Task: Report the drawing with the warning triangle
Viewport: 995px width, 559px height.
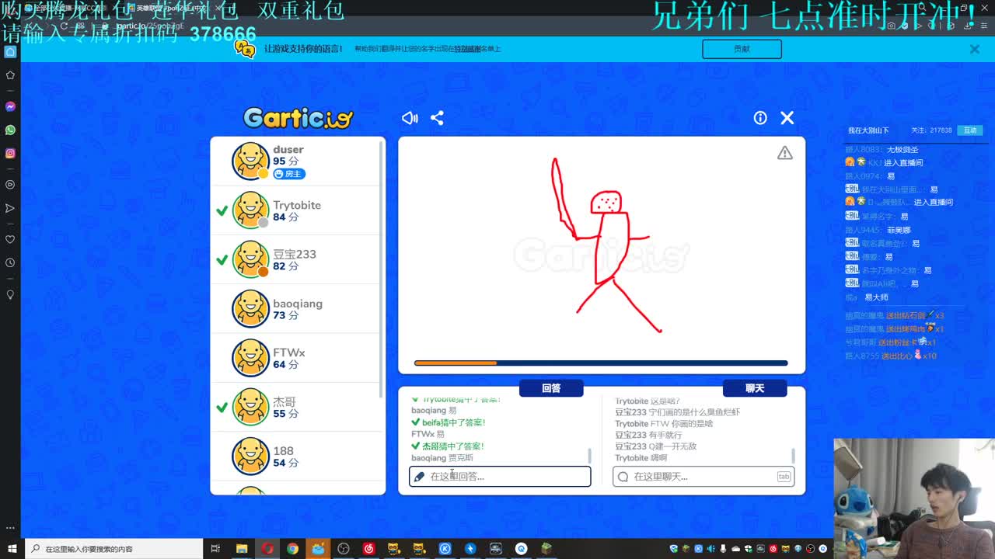Action: point(785,153)
